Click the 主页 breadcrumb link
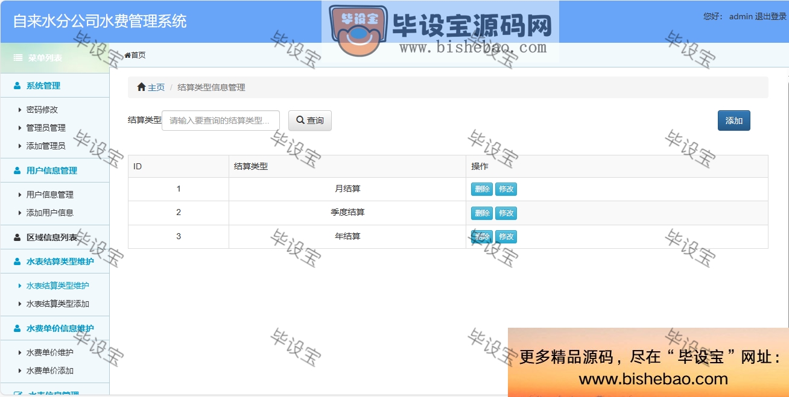The image size is (789, 397). click(156, 87)
